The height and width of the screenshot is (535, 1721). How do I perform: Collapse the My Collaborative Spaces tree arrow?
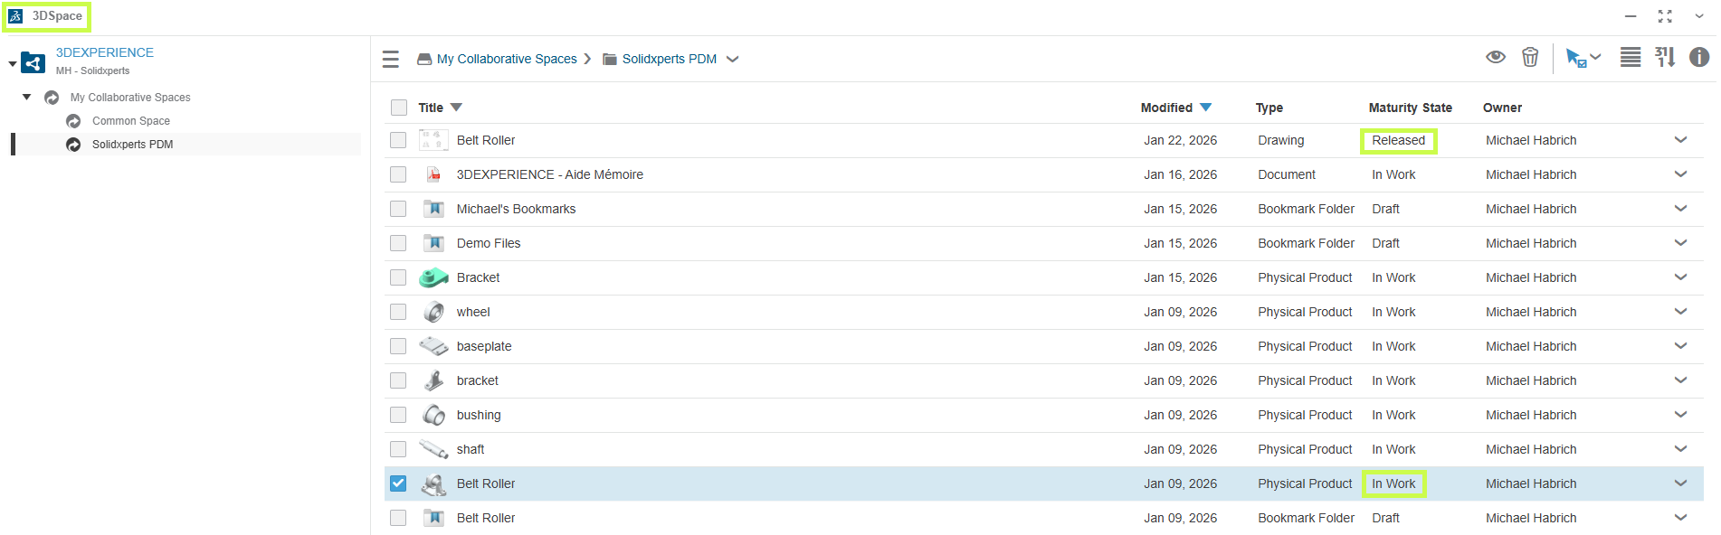(x=27, y=97)
